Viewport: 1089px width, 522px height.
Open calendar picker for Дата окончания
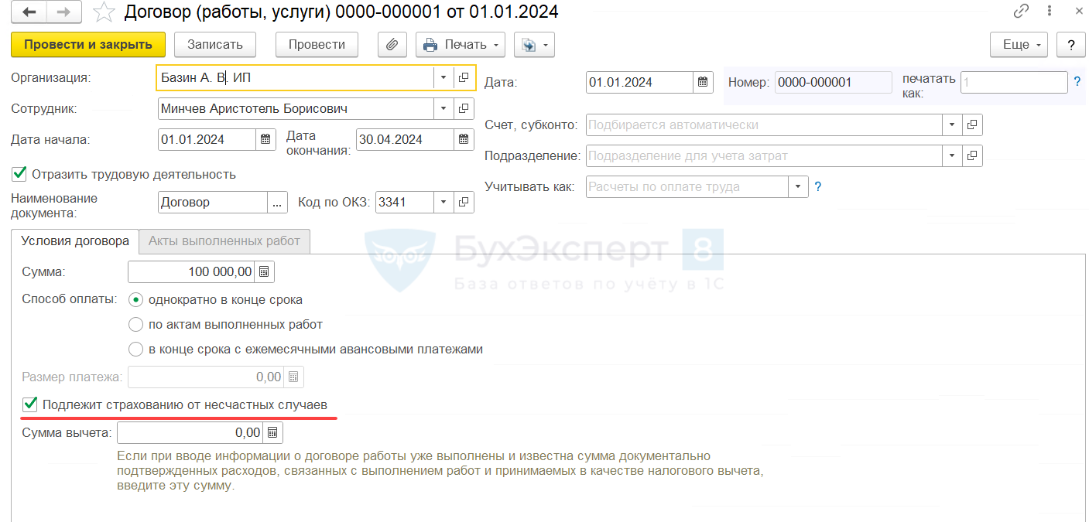(464, 140)
